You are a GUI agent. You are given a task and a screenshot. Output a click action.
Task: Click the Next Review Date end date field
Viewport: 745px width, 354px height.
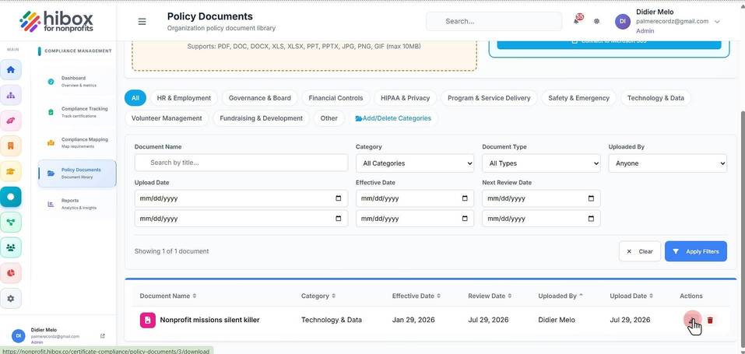click(541, 219)
